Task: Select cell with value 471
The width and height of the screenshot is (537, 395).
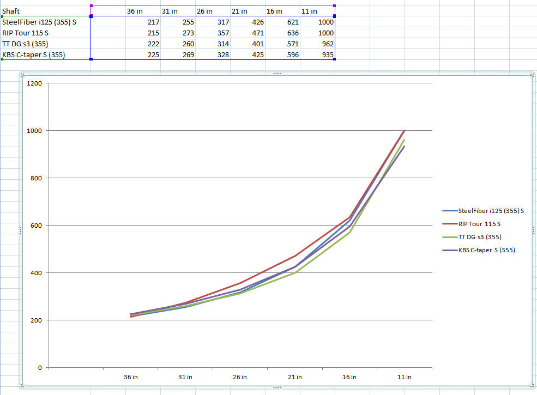Action: click(248, 33)
